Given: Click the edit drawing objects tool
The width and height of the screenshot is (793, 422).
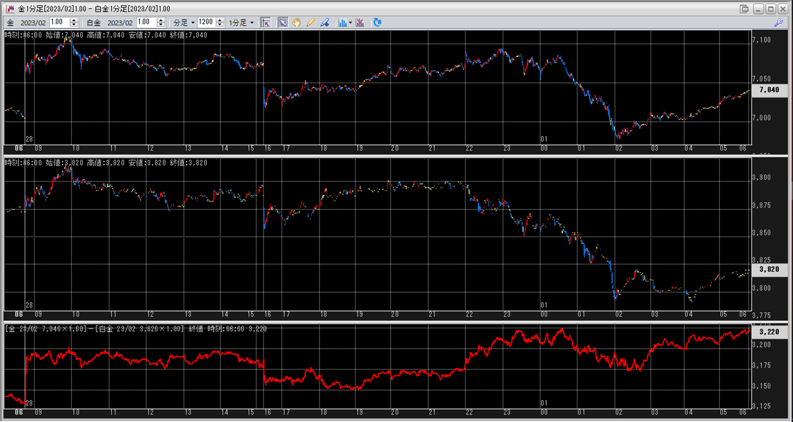Looking at the screenshot, I should click(325, 23).
